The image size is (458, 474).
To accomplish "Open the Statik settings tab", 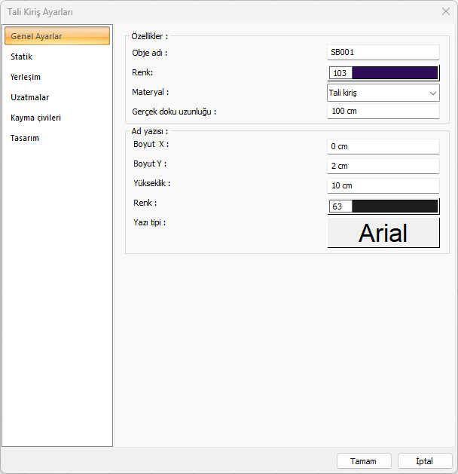I will click(x=22, y=57).
